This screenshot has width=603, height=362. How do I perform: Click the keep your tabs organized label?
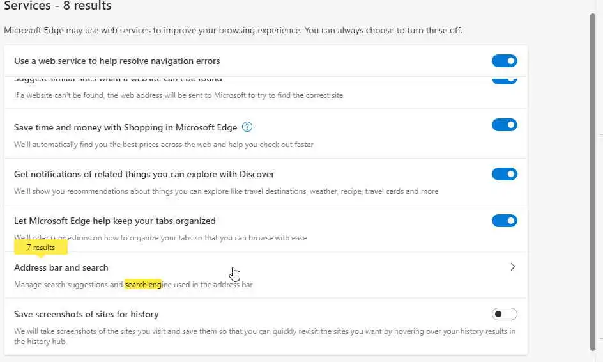tap(115, 221)
